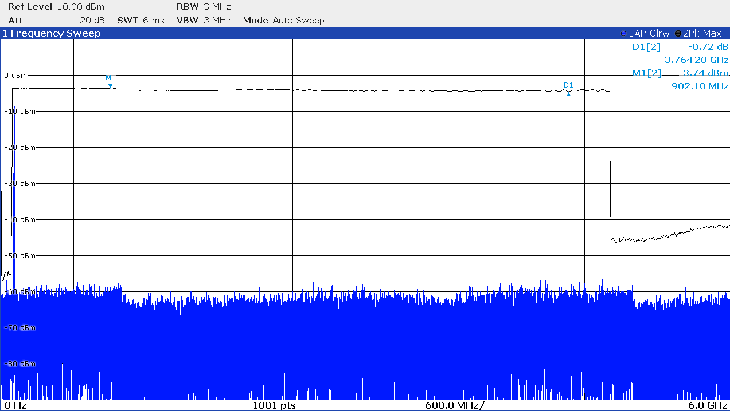Screen dimensions: 730x411
Task: Select the D1 delta marker on the trace
Action: click(568, 94)
